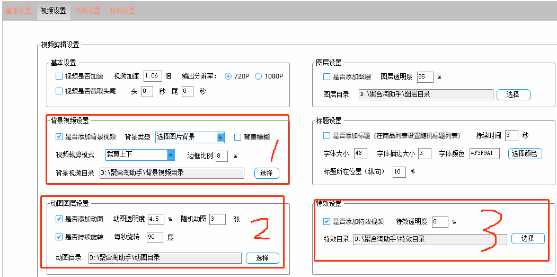The width and height of the screenshot is (557, 277).
Task: Go to the 封面设置 tab
Action: pos(122,11)
